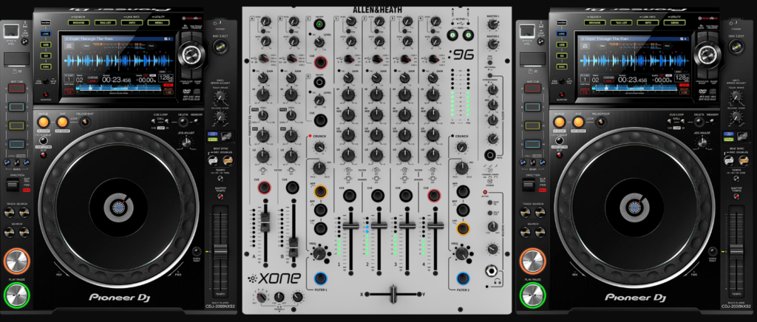Trigger hot cue D pad on left deck

coord(16,144)
